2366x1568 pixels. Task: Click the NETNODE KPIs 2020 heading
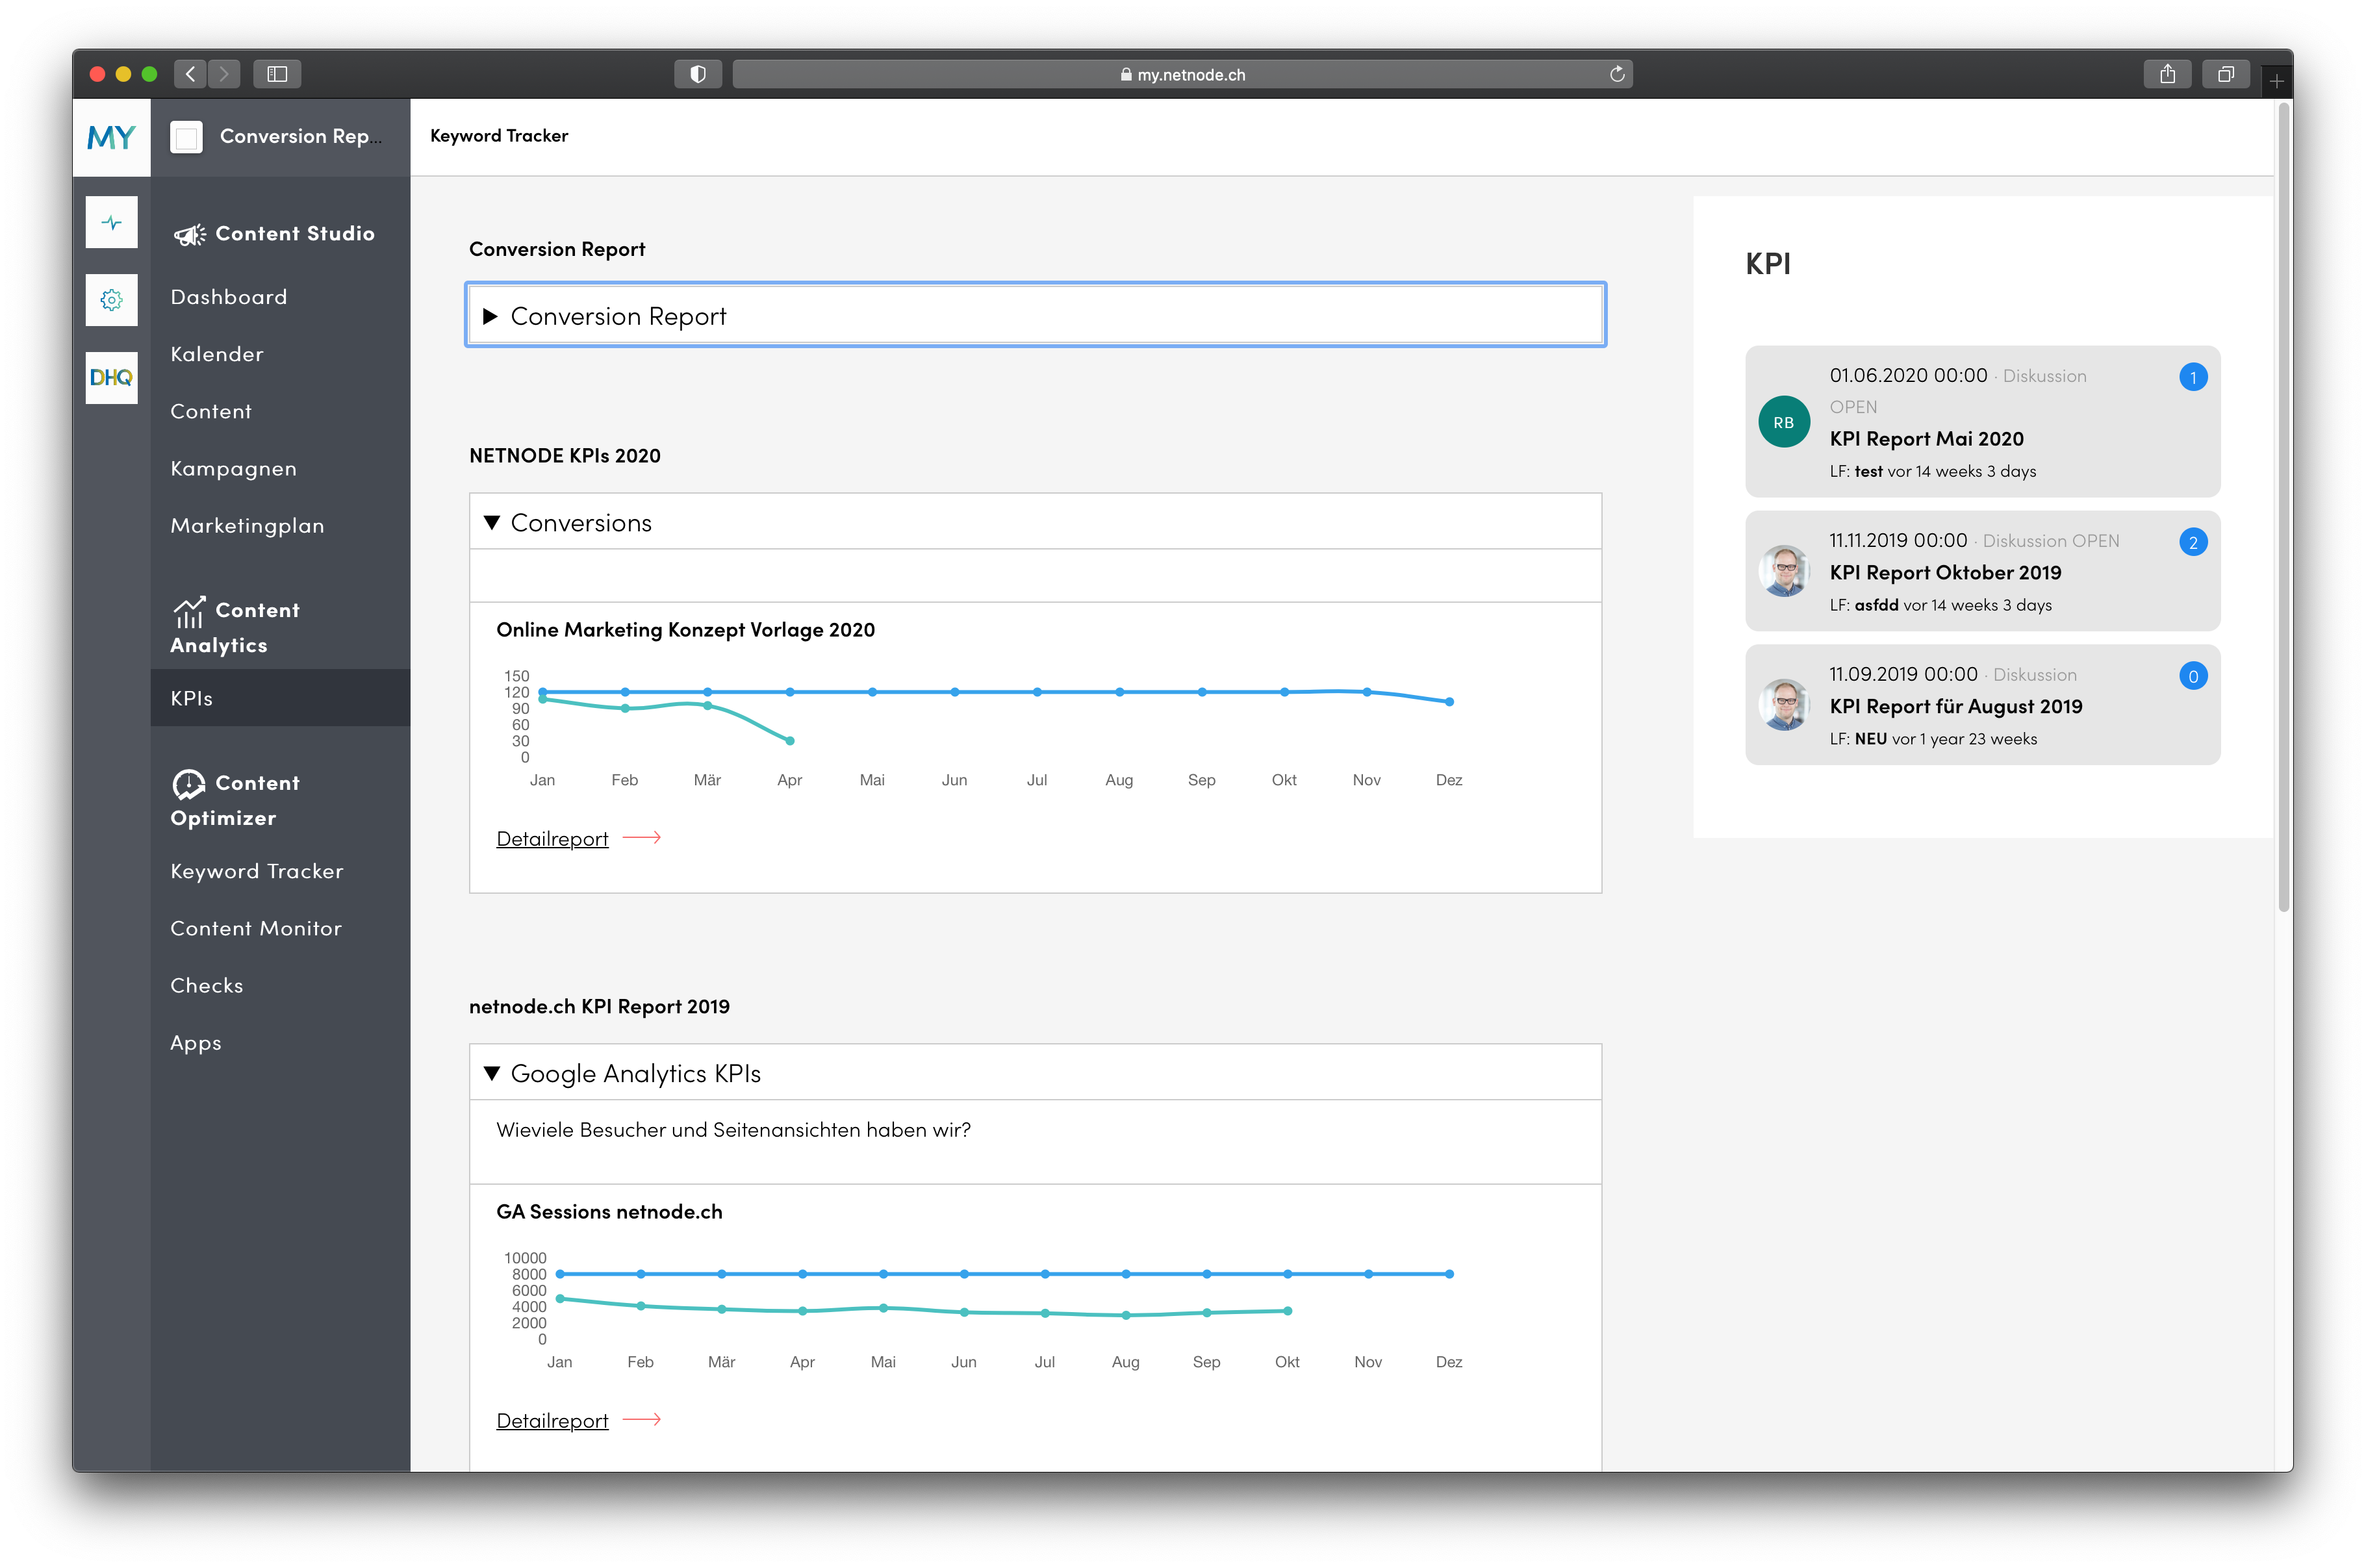tap(565, 456)
